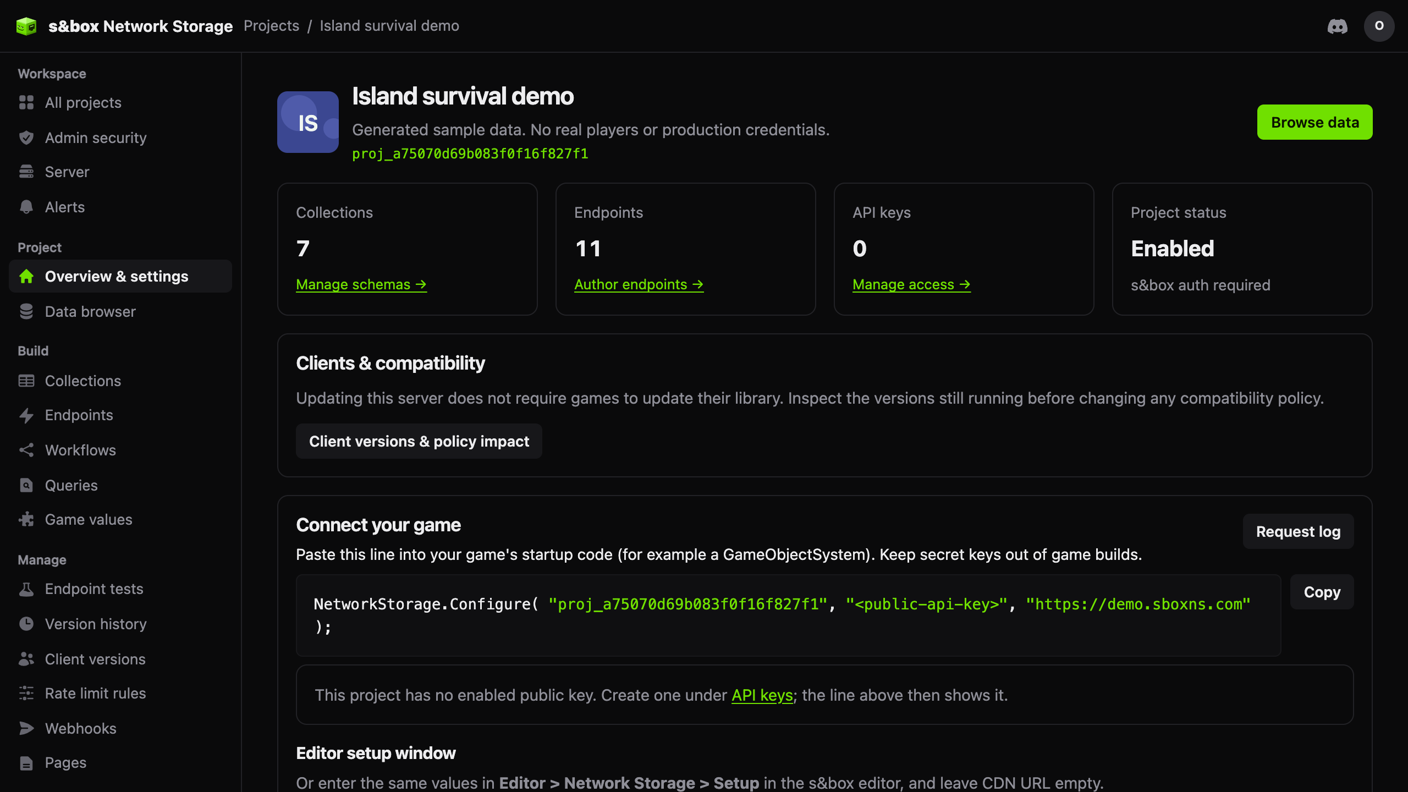Open Client versions & policy impact
The image size is (1408, 792).
click(419, 441)
